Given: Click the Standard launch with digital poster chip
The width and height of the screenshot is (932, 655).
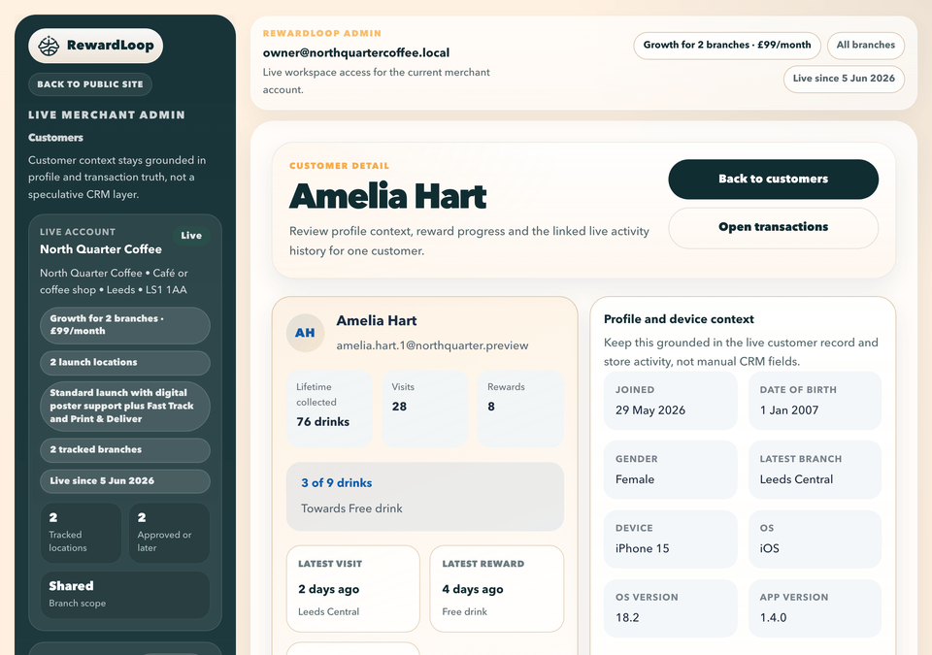Looking at the screenshot, I should coord(125,406).
